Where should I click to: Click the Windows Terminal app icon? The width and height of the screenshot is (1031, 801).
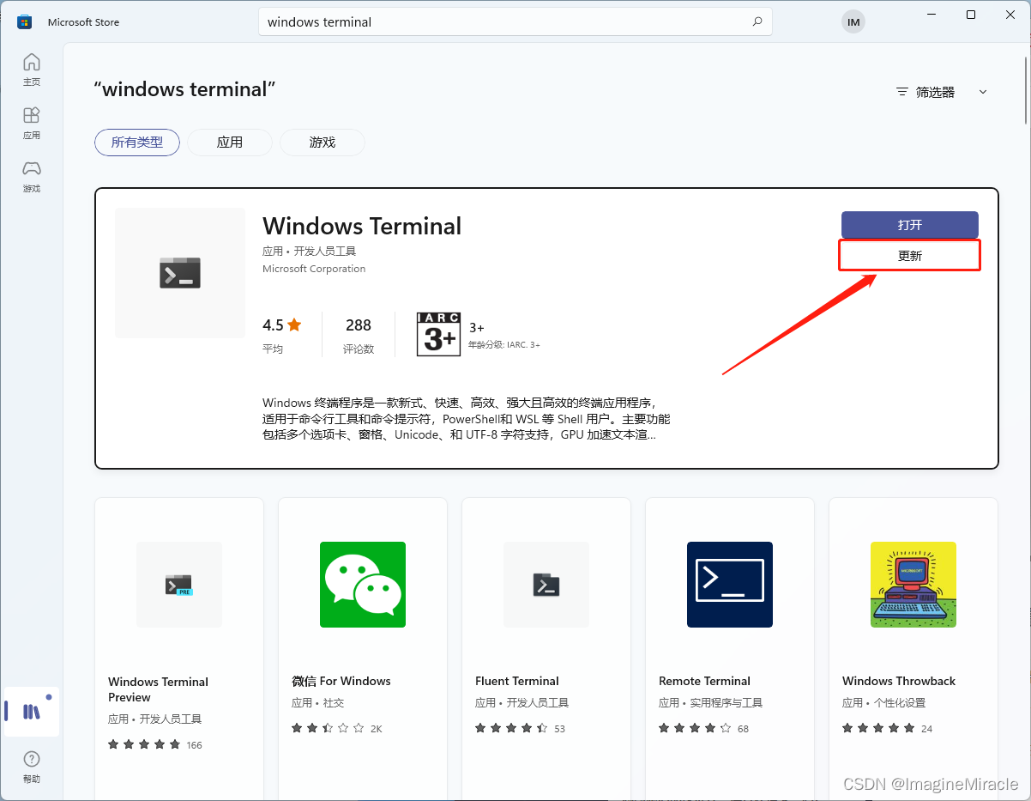coord(180,272)
